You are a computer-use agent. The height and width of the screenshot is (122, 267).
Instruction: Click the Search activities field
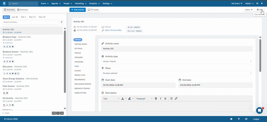click(x=30, y=22)
